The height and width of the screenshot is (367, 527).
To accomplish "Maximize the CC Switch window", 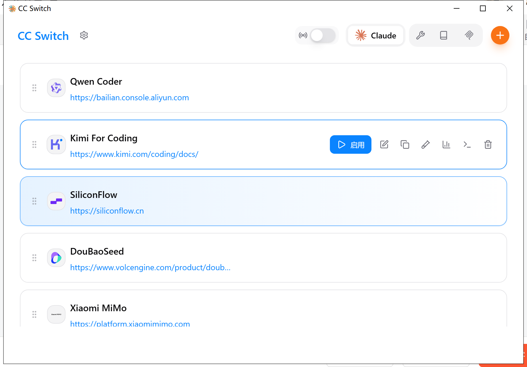I will pyautogui.click(x=483, y=9).
